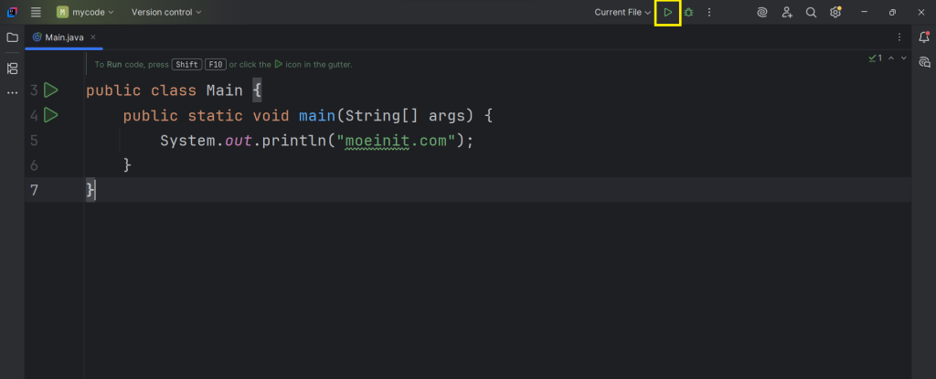936x379 pixels.
Task: Open the main hamburger menu
Action: click(x=36, y=12)
